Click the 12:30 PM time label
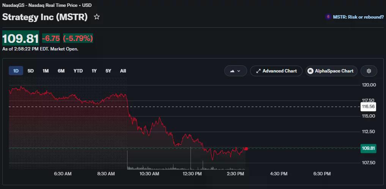The height and width of the screenshot is (189, 386). [192, 174]
